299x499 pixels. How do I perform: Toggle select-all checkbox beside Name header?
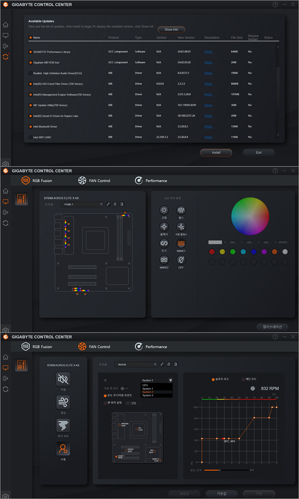pyautogui.click(x=31, y=38)
